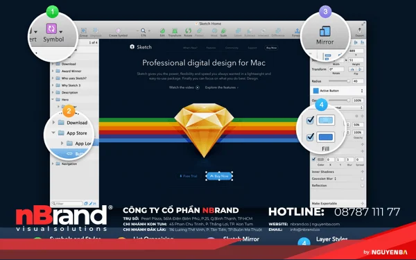
Task: Apply the Difference boolean operation icon
Action: click(278, 31)
